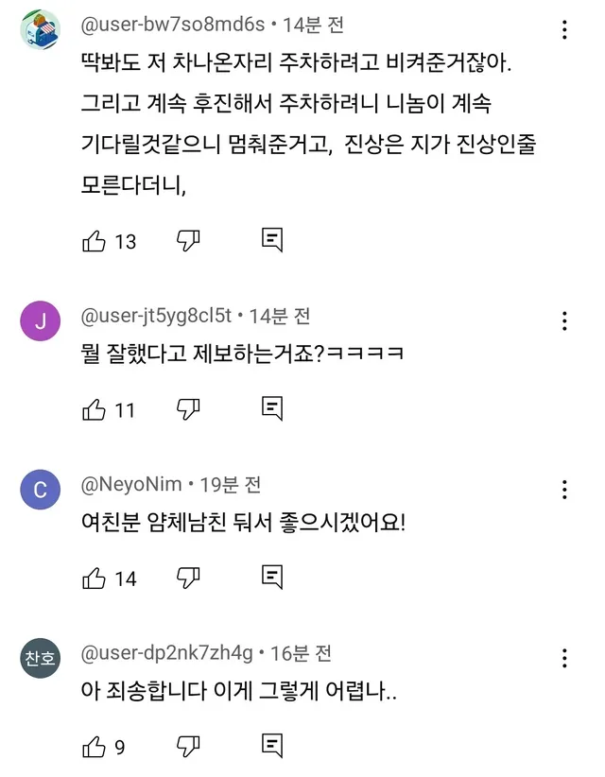Open options menu for @user-bw7so8md6s comment
The height and width of the screenshot is (777, 605).
click(564, 30)
